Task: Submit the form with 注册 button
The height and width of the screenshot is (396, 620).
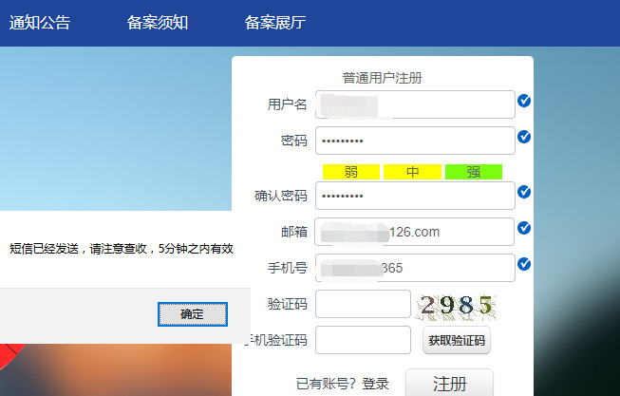Action: (449, 384)
